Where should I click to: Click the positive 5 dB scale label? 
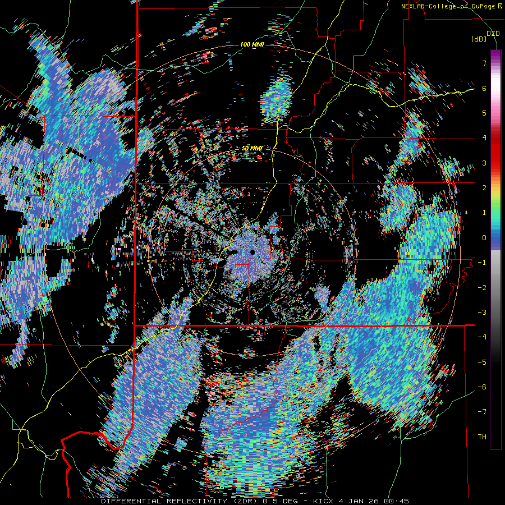(x=484, y=113)
